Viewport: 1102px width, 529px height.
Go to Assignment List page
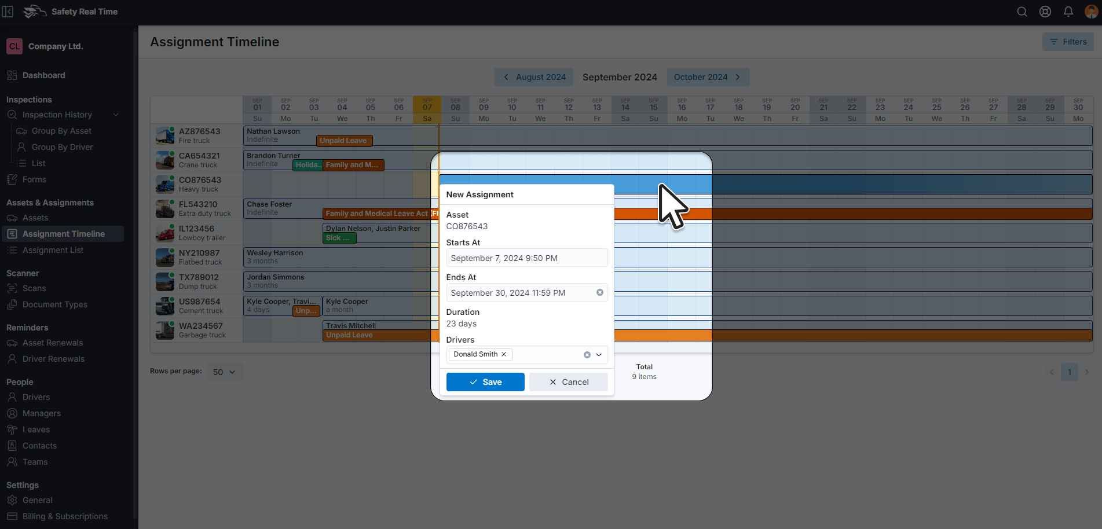pyautogui.click(x=53, y=250)
